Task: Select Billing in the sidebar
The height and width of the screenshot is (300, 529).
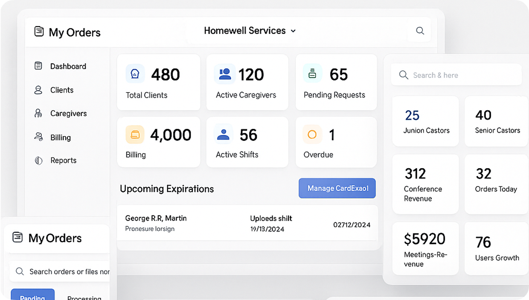Action: [60, 137]
